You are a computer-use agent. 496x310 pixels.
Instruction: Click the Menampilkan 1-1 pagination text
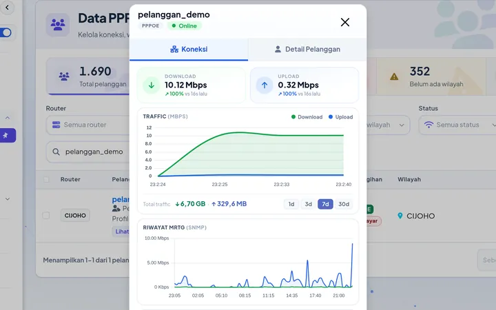[86, 260]
